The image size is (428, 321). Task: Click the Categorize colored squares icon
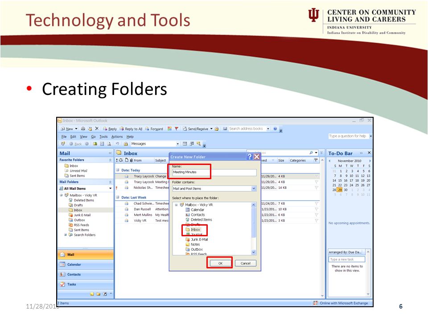pos(169,128)
